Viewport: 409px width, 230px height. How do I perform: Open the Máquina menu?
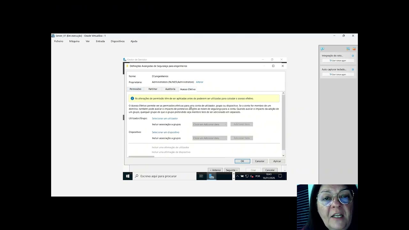point(74,41)
